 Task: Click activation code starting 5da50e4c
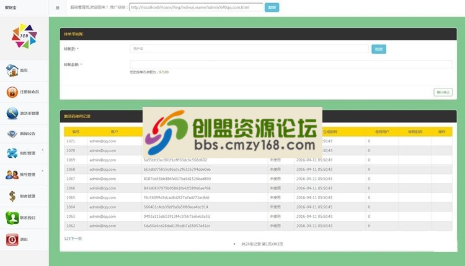point(177,226)
